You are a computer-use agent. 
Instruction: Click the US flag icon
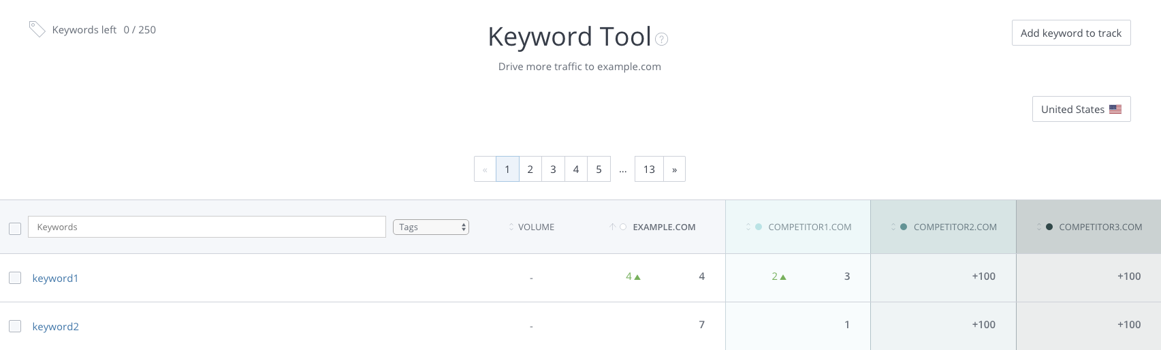(x=1115, y=110)
